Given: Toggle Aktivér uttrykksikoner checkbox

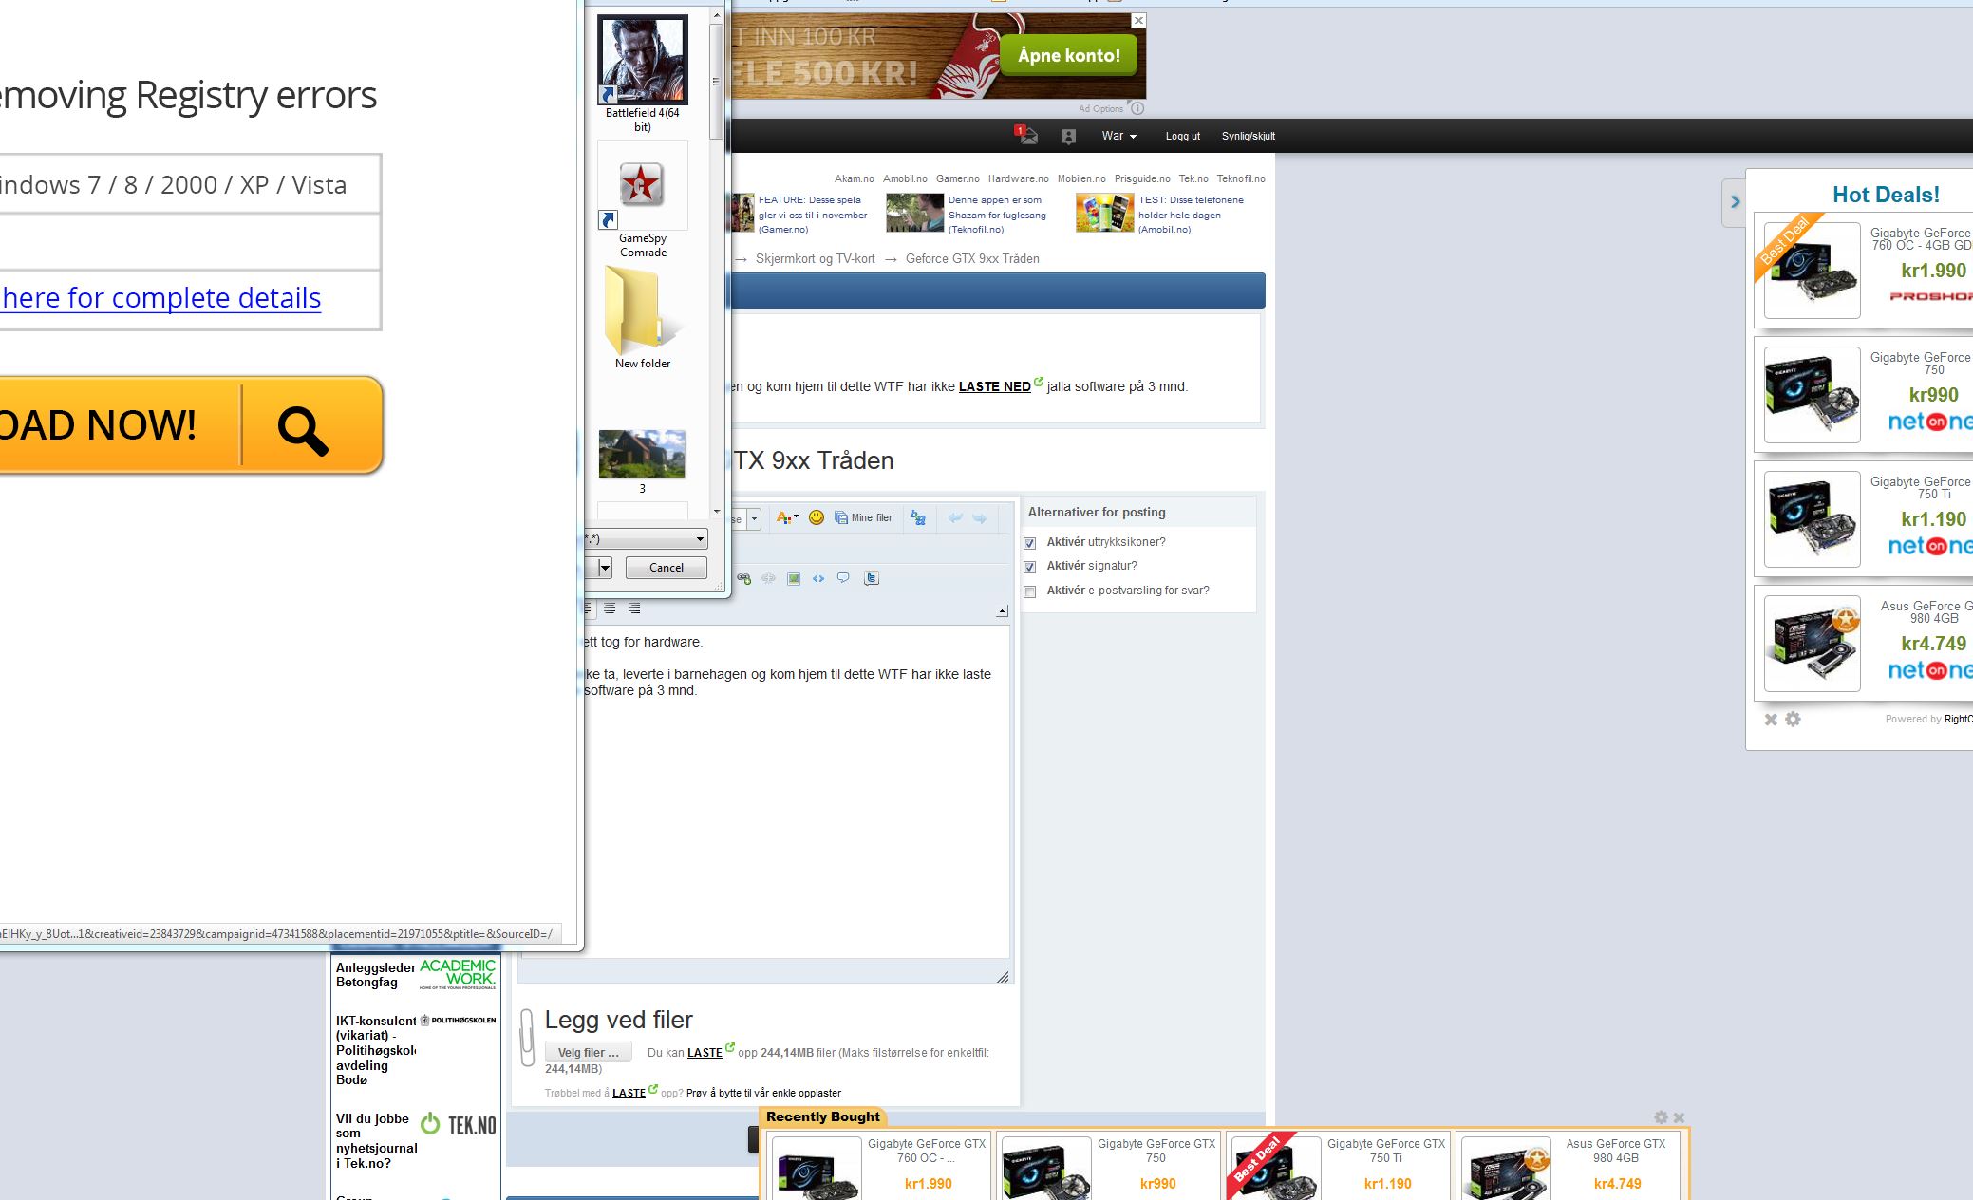Looking at the screenshot, I should point(1029,543).
